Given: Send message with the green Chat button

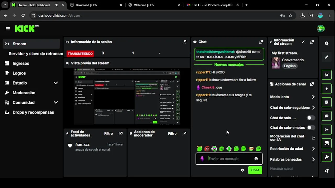Looking at the screenshot, I should click(x=255, y=170).
